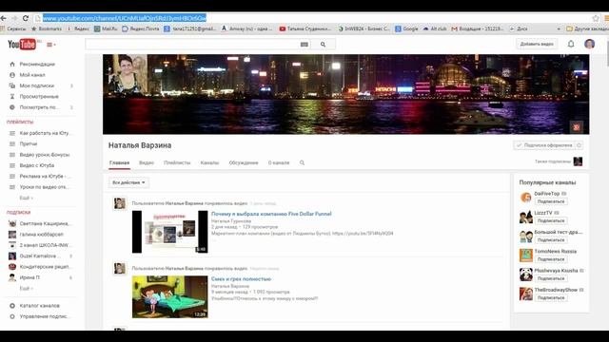Go back with the browser back arrow

point(4,18)
